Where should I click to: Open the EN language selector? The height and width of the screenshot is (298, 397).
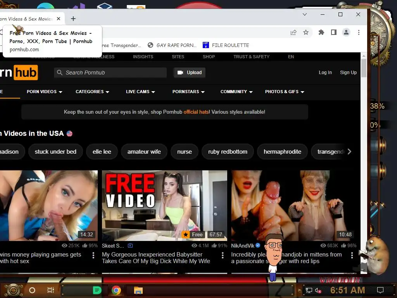click(x=291, y=57)
